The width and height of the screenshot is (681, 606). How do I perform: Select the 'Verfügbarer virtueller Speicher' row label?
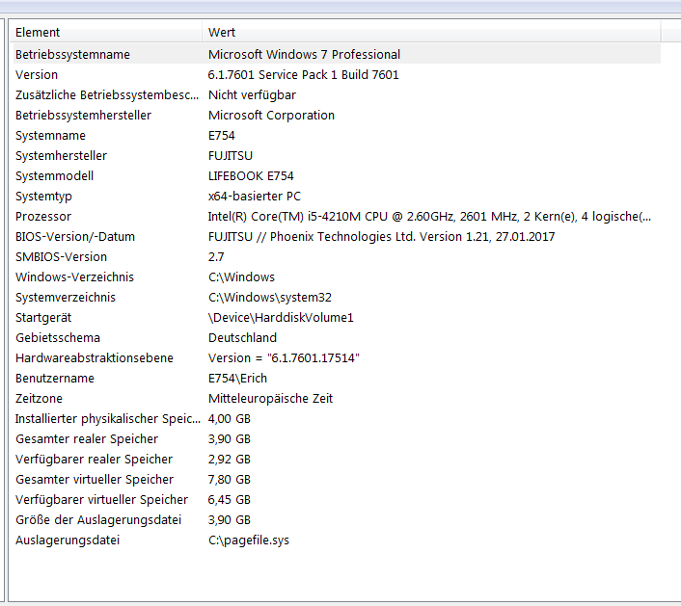[x=101, y=500]
